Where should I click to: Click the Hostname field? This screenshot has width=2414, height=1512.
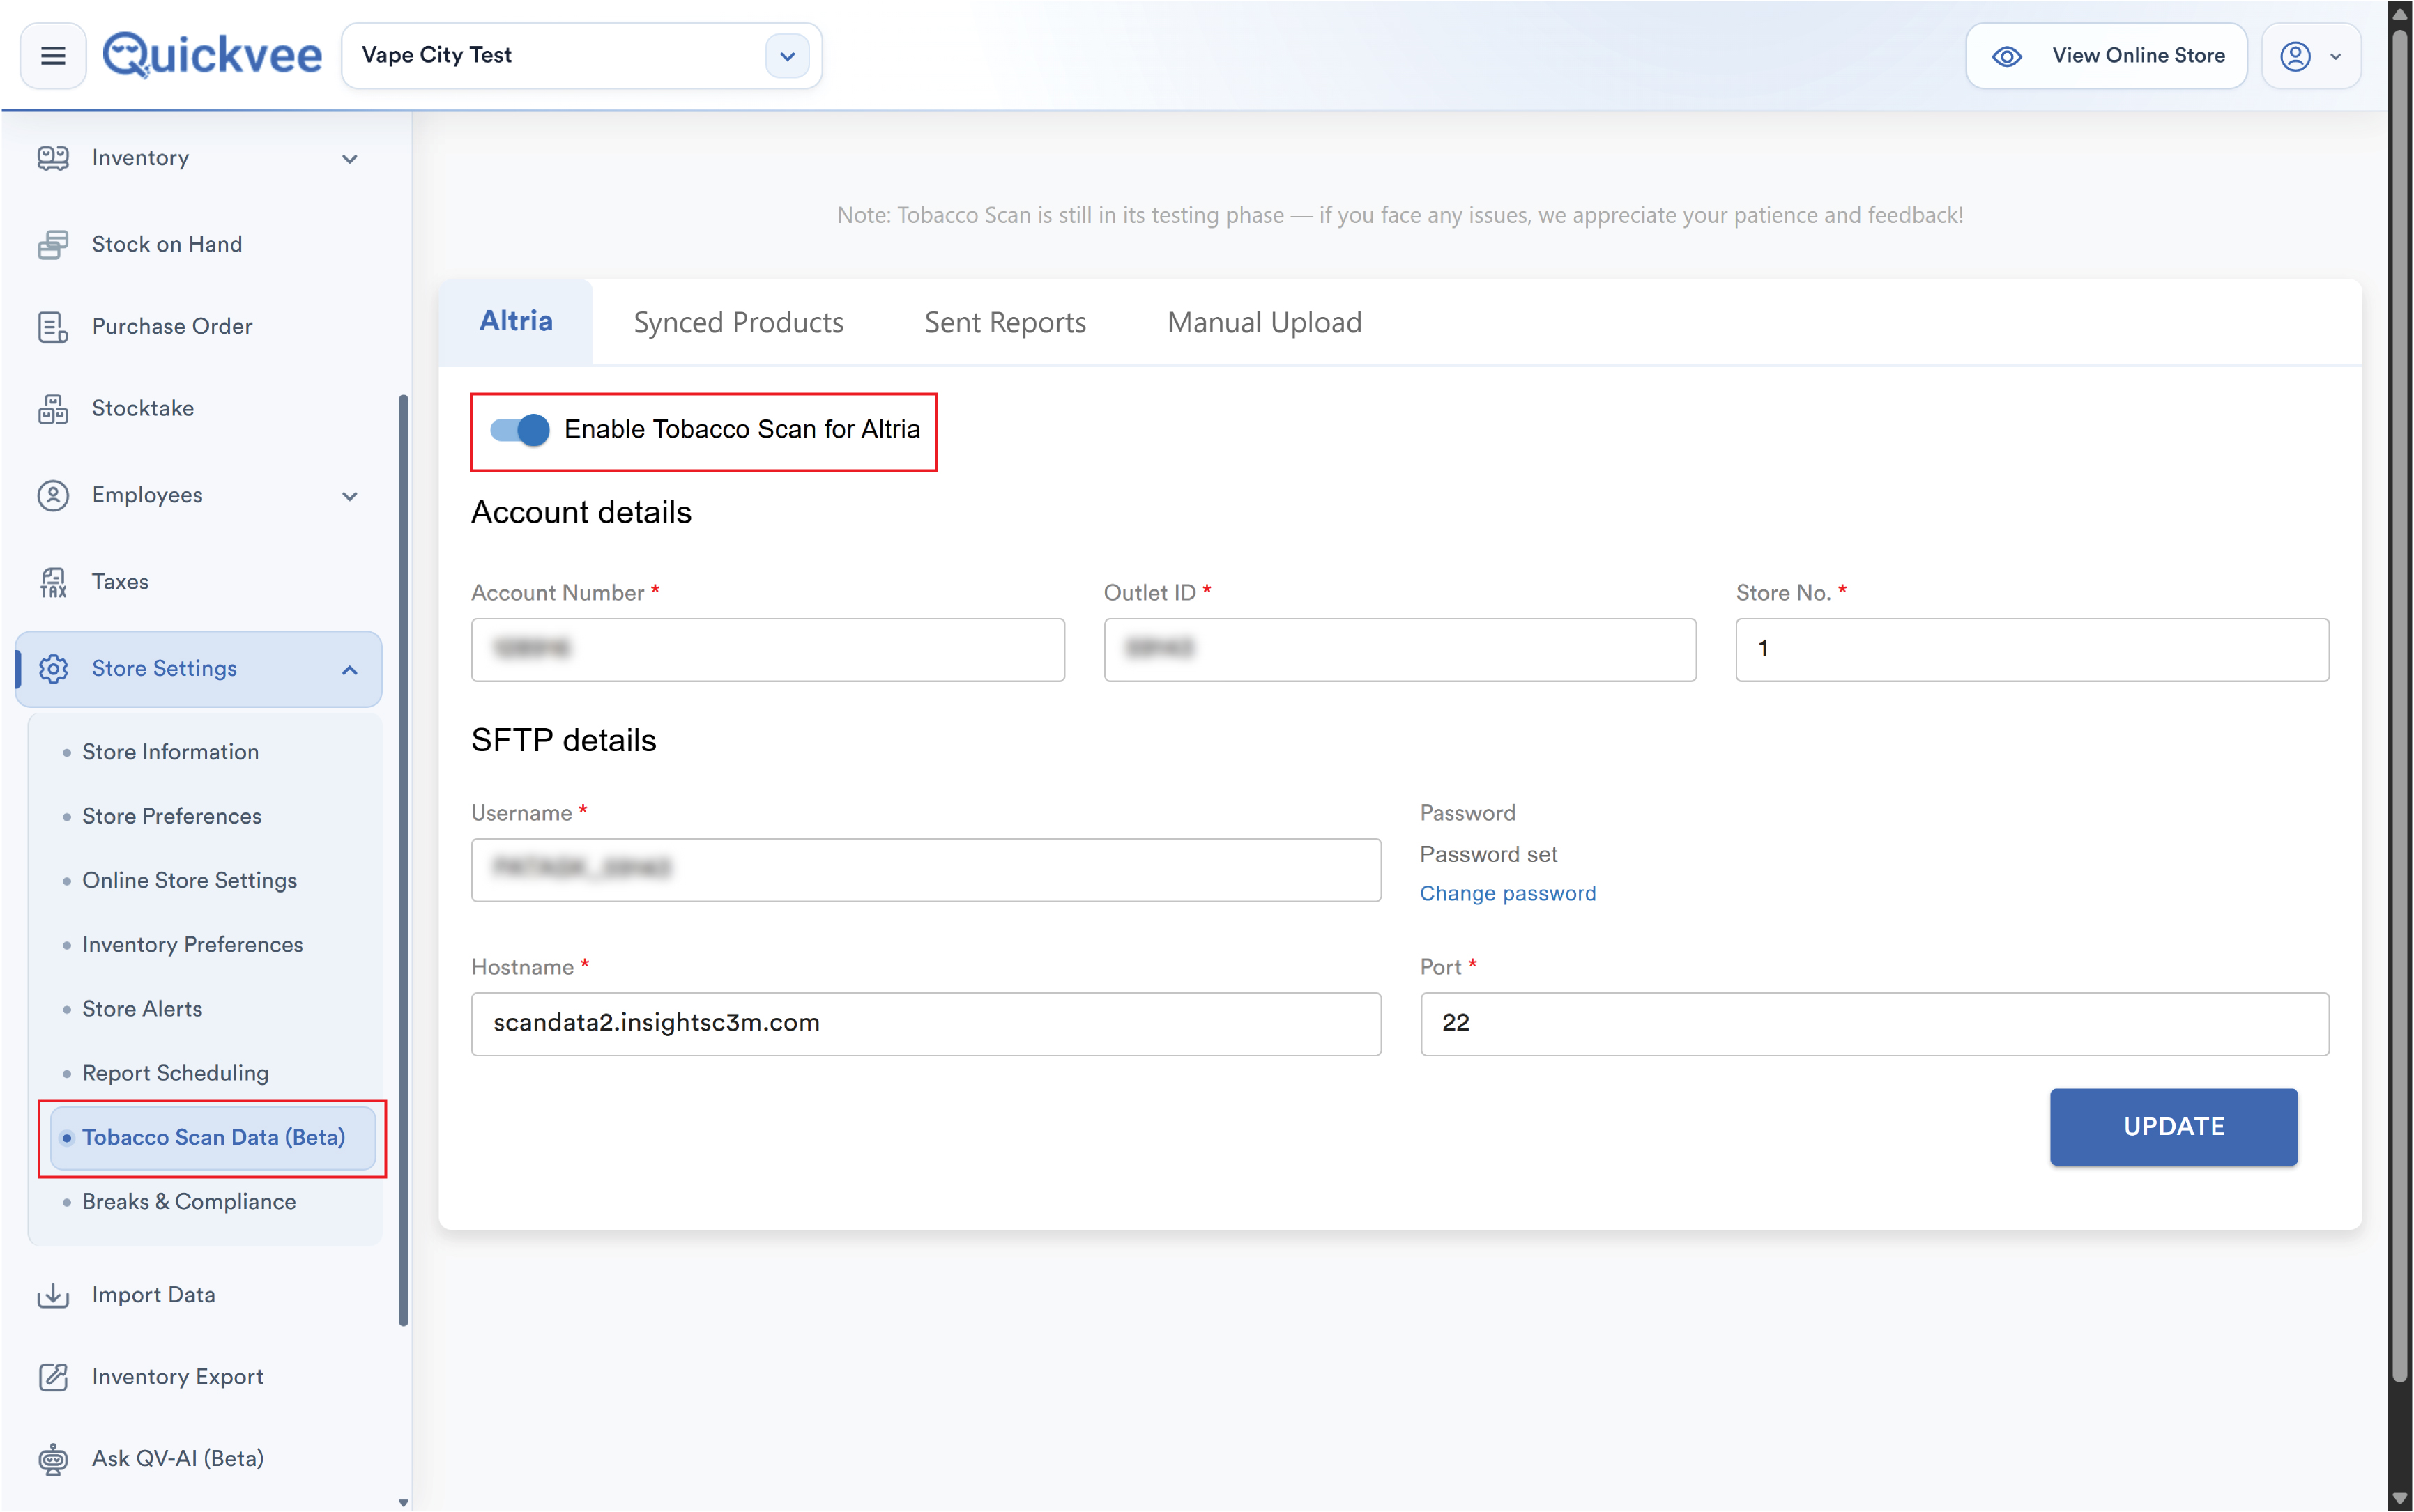click(x=926, y=1024)
